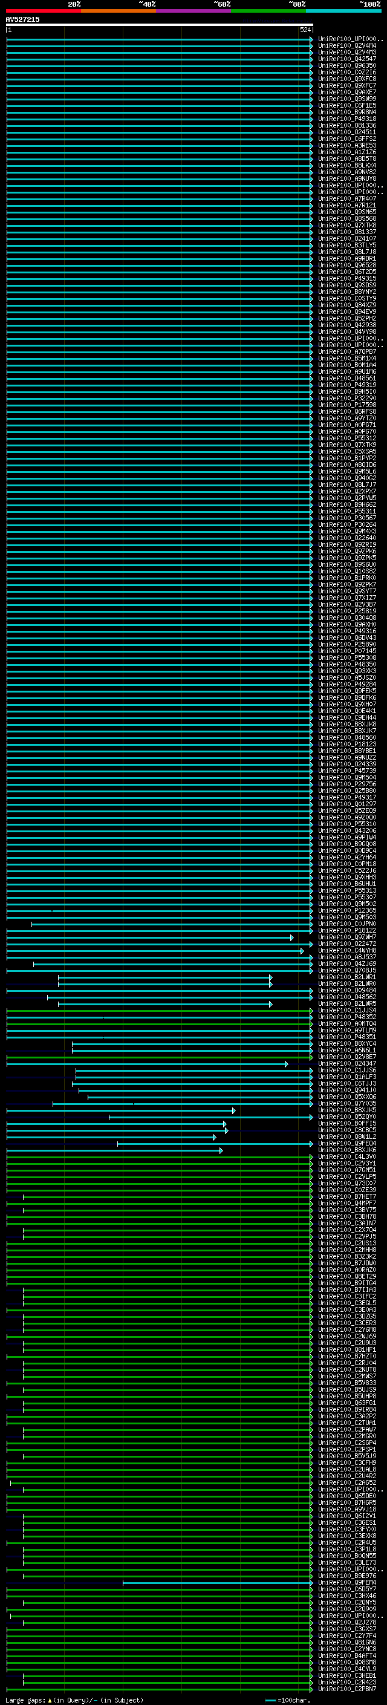Select hit label UniRef100_P25819

click(x=347, y=611)
